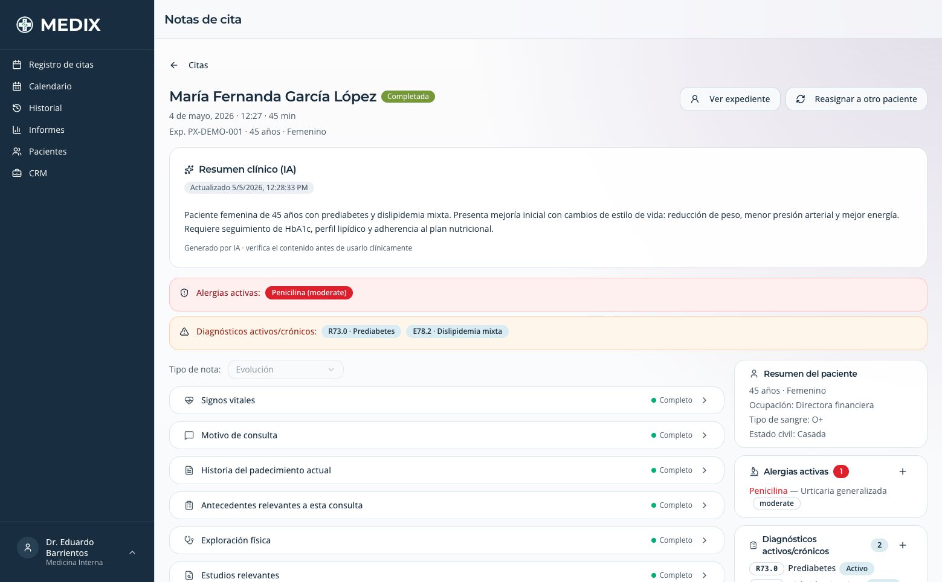Click the document icon of Historia del padecimiento

(x=189, y=470)
